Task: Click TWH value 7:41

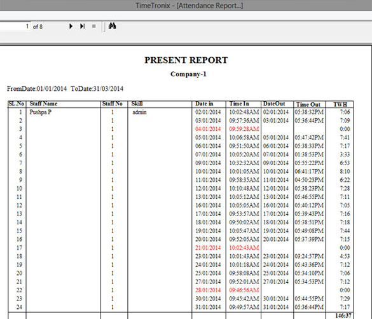Action: (x=345, y=138)
